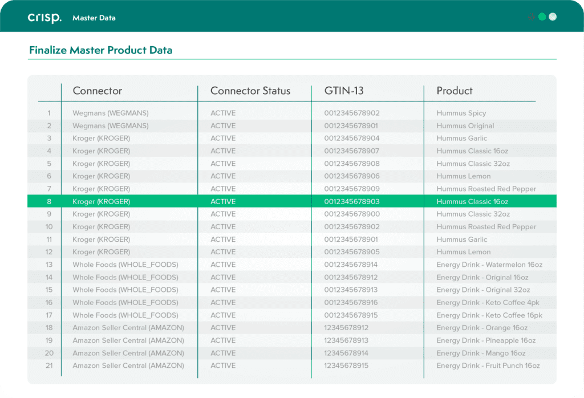
Task: Select the Product column header
Action: click(455, 91)
